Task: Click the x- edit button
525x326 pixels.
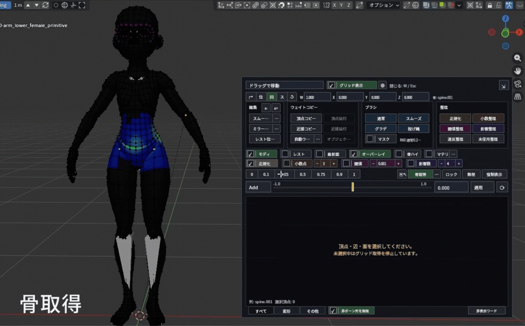Action: [266, 108]
